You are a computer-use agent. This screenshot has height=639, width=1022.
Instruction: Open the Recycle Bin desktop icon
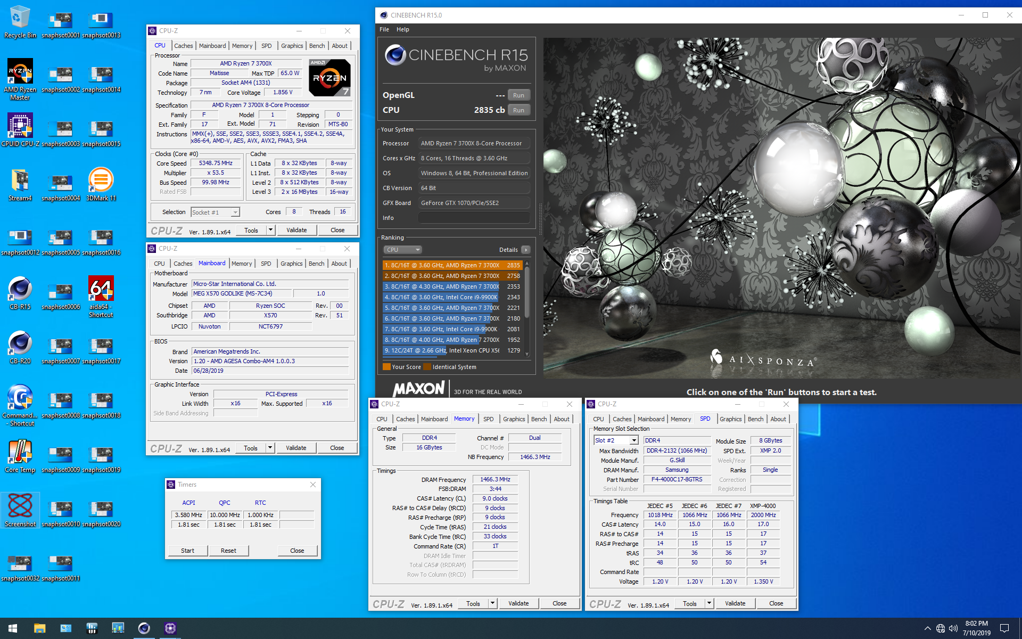pyautogui.click(x=20, y=21)
